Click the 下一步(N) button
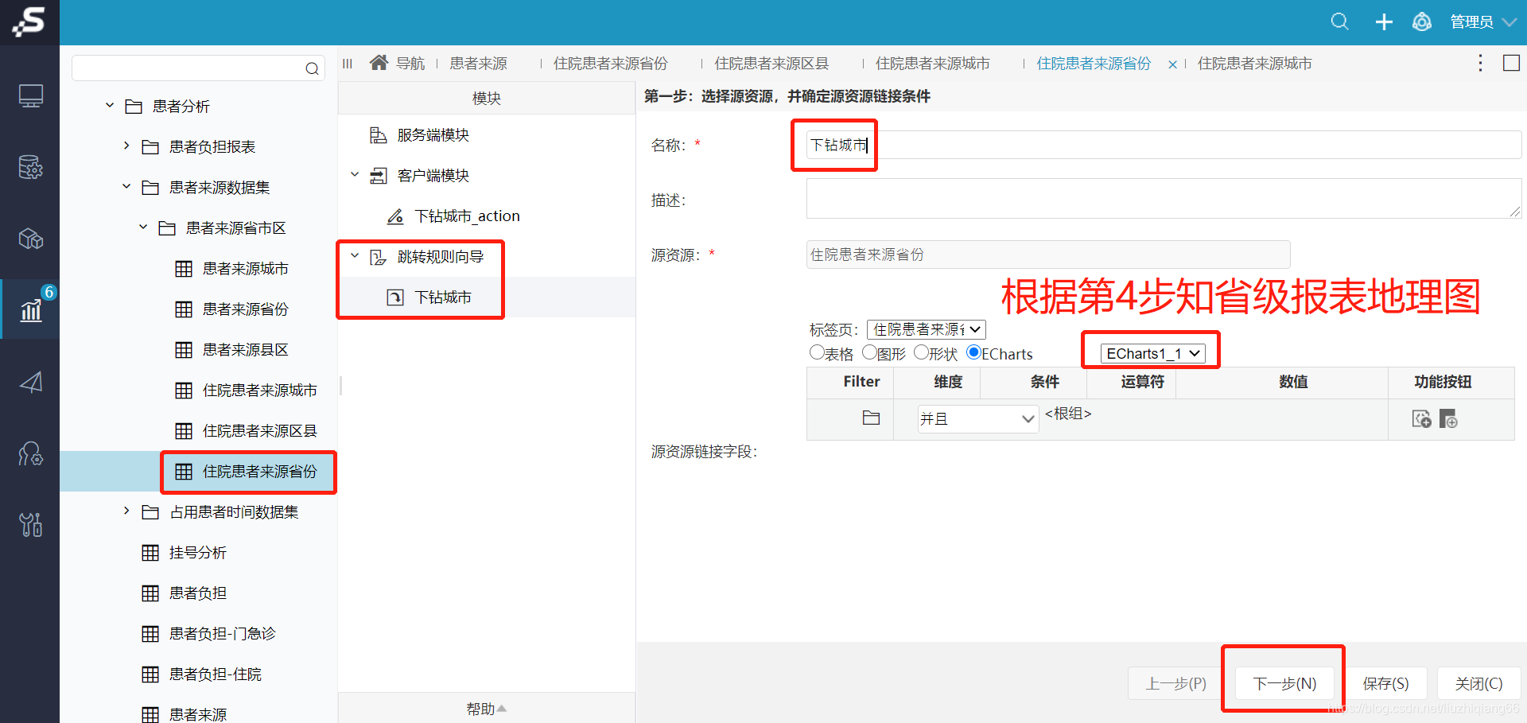 [x=1284, y=683]
